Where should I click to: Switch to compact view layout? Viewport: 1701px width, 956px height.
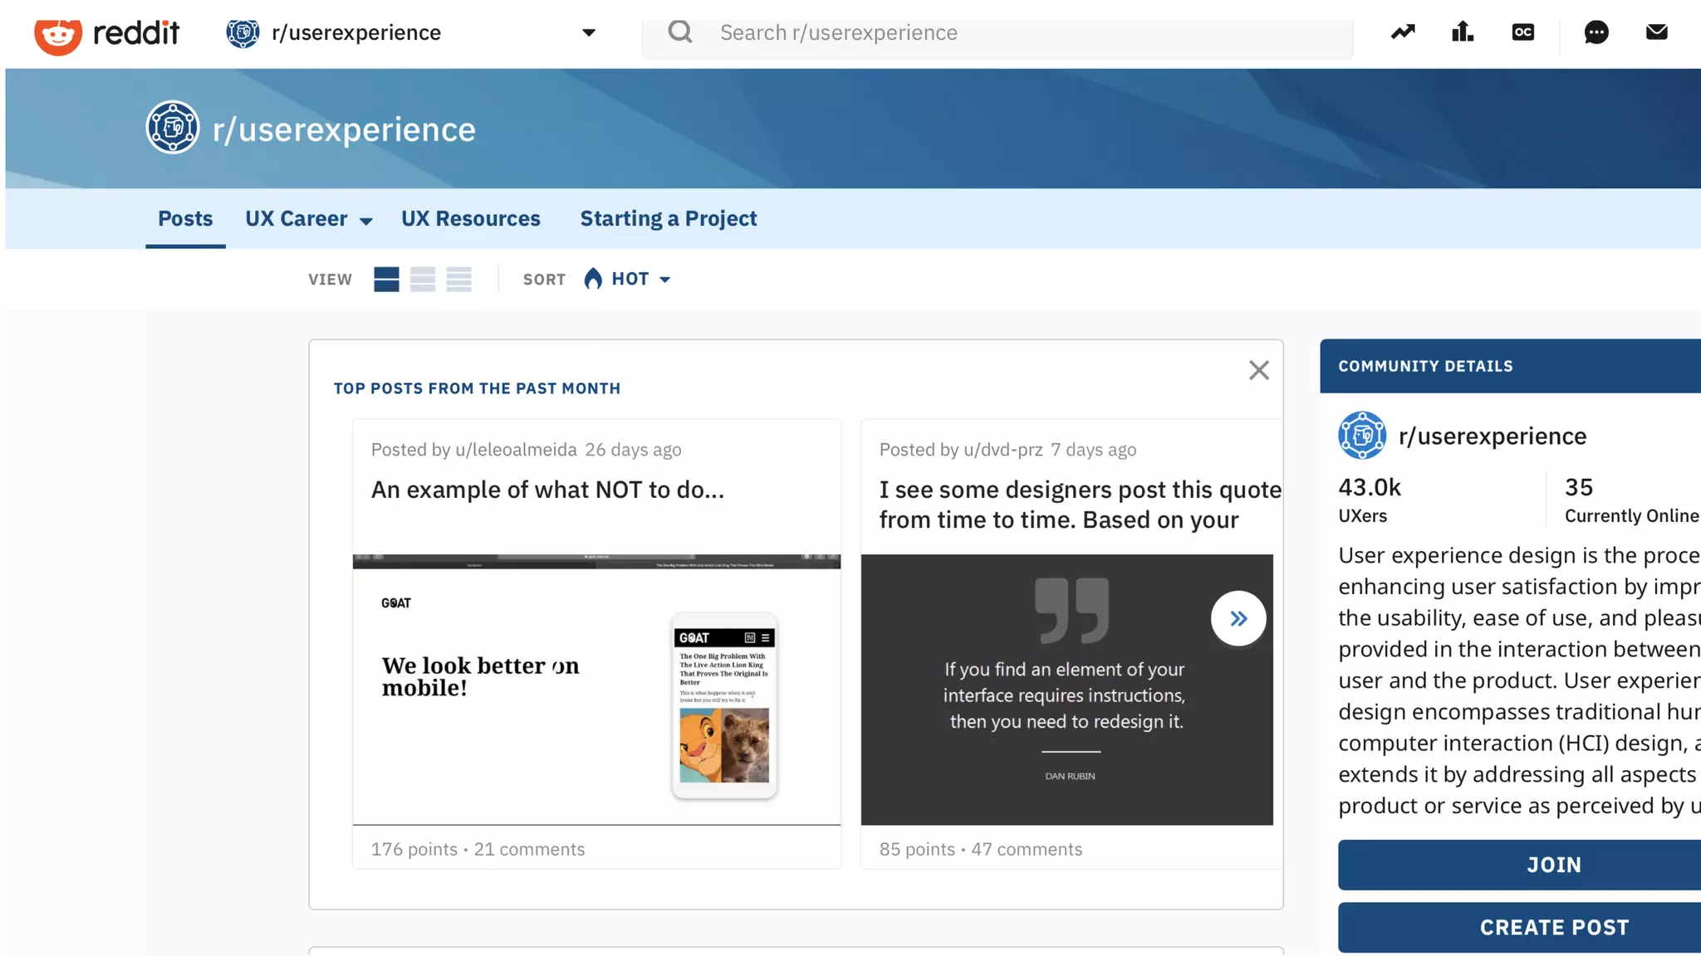458,280
